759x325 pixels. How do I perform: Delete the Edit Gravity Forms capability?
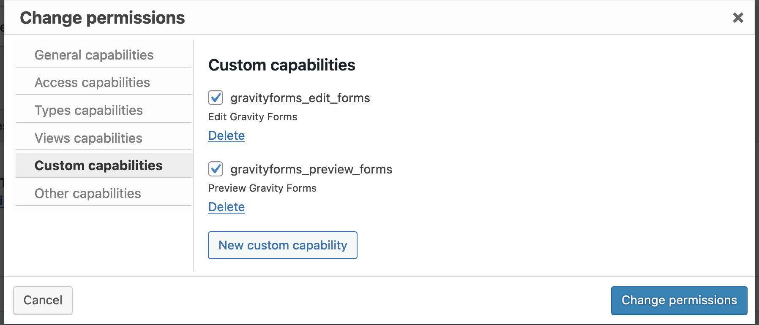(x=227, y=135)
